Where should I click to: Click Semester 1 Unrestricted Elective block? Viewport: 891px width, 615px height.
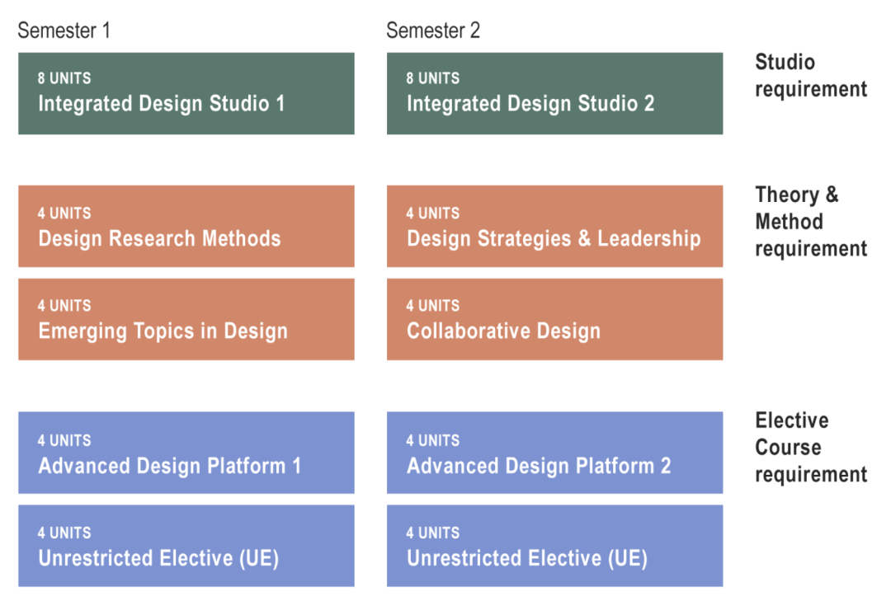[x=186, y=546]
